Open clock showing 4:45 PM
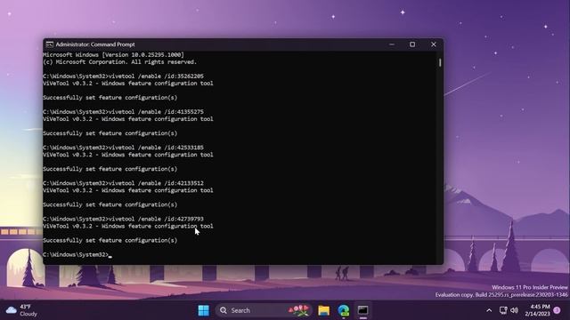 tap(537, 310)
